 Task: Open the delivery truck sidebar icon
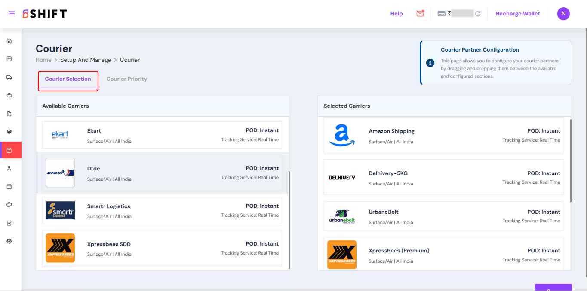9,77
